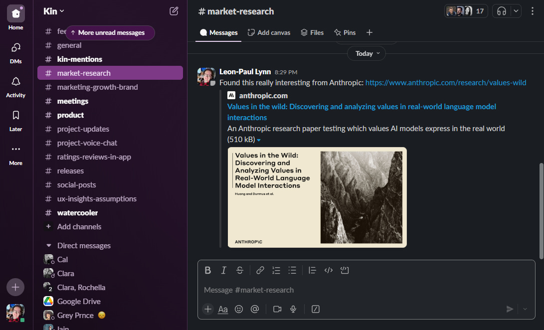This screenshot has height=330, width=544.
Task: Click the create new plus button in rail
Action: (15, 287)
